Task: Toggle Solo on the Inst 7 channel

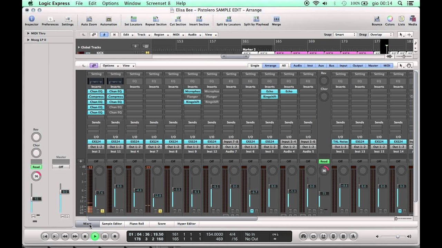Action: (x=160, y=211)
